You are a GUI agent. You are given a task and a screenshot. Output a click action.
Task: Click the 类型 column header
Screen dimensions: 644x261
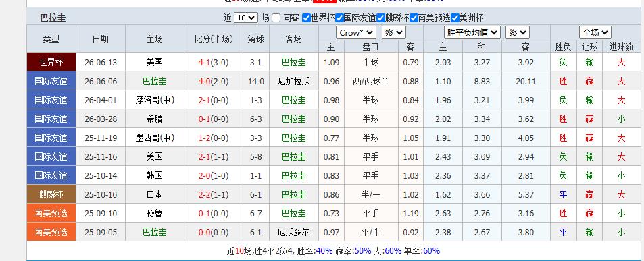51,39
